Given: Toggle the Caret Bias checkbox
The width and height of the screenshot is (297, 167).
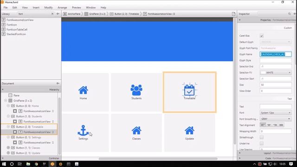Looking at the screenshot, I should coord(262,36).
